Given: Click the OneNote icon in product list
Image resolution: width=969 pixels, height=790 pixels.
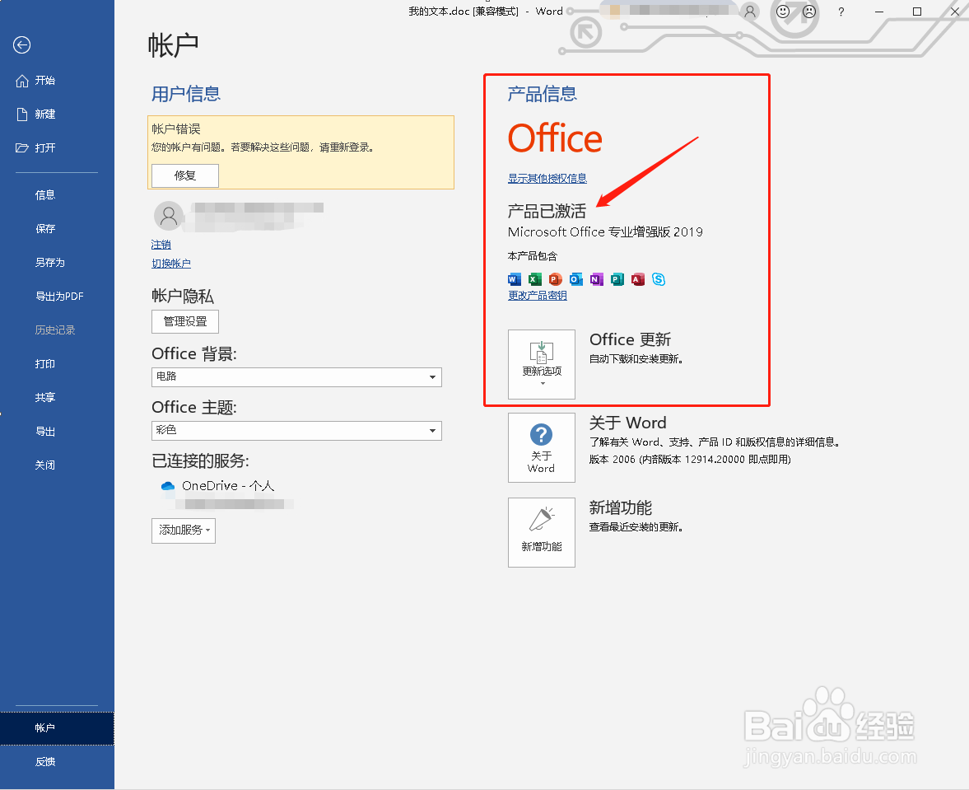Looking at the screenshot, I should pyautogui.click(x=596, y=279).
